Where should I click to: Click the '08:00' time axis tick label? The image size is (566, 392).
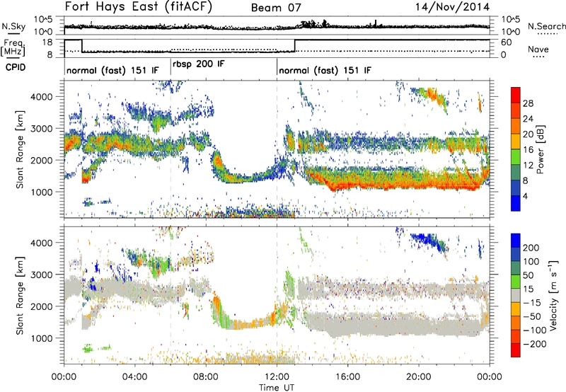205,377
